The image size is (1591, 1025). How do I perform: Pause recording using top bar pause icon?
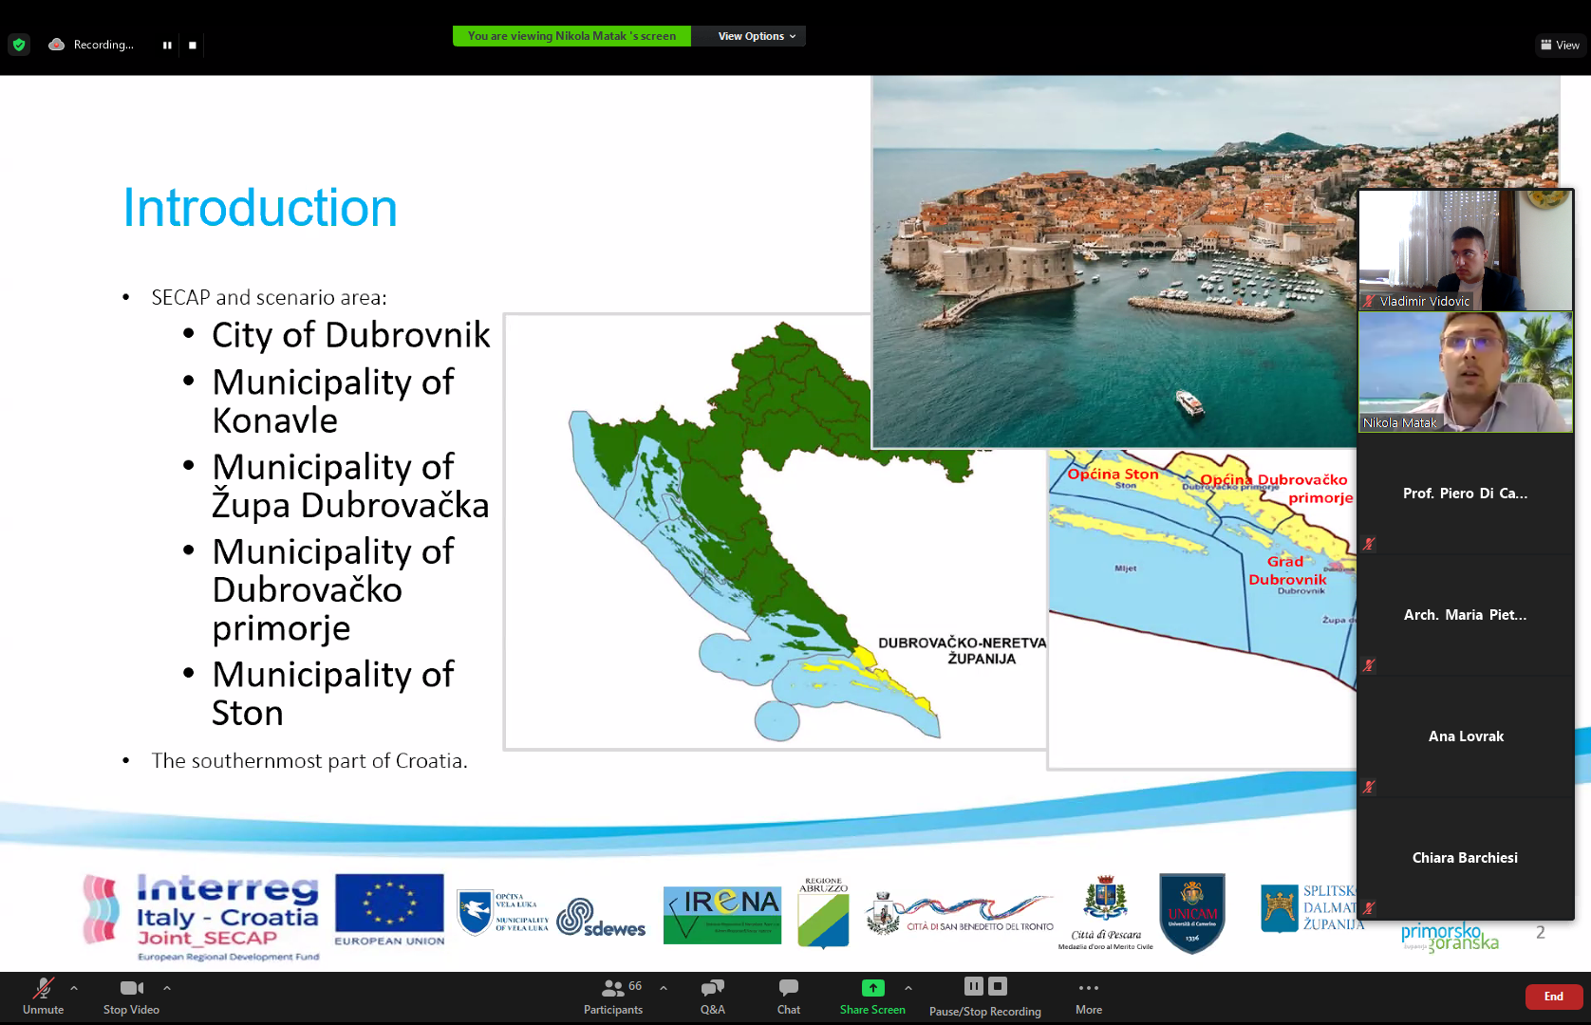pos(167,45)
